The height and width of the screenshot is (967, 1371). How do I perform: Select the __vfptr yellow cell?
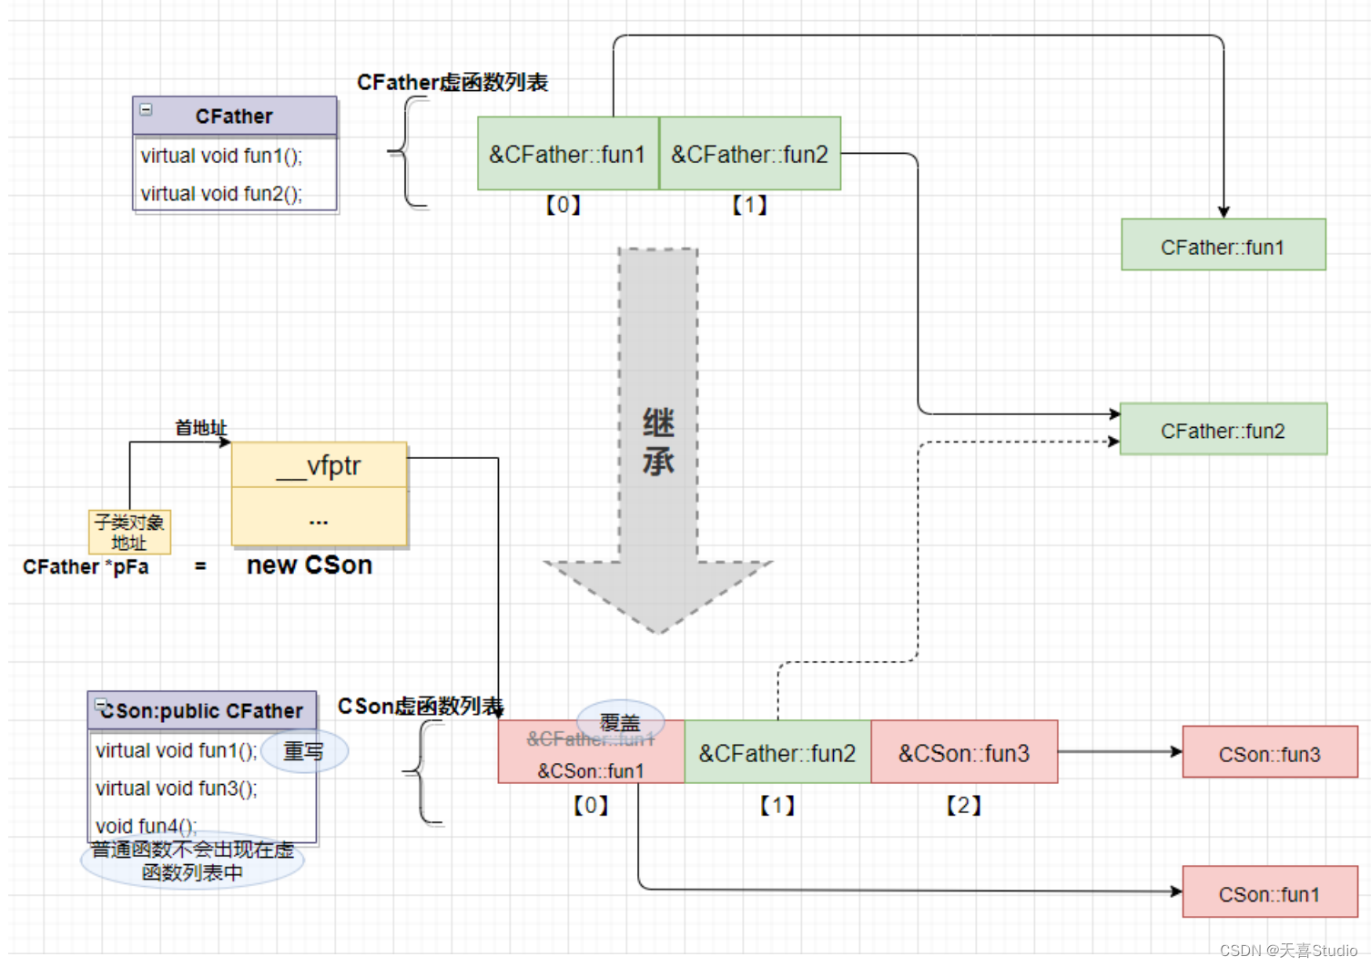click(x=320, y=465)
